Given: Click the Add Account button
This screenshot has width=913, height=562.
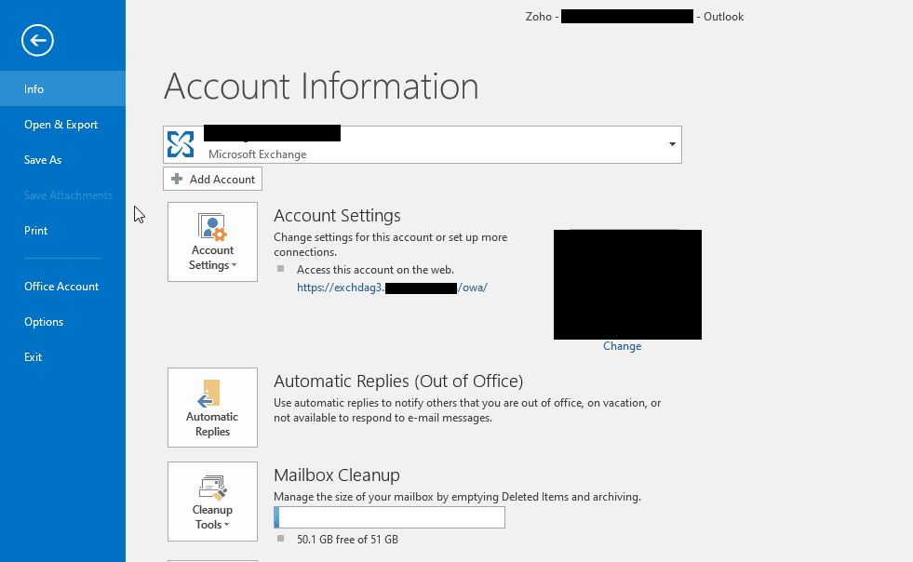Looking at the screenshot, I should [213, 179].
